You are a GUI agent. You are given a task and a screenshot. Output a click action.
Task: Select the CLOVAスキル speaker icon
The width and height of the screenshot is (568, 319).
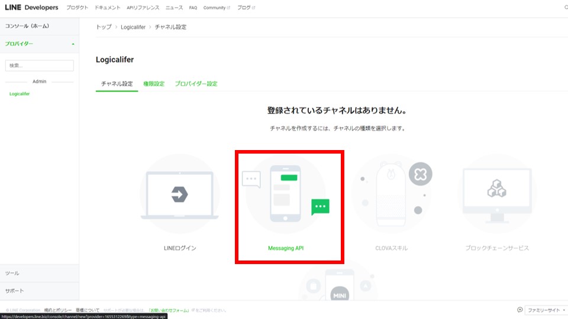[x=390, y=194]
